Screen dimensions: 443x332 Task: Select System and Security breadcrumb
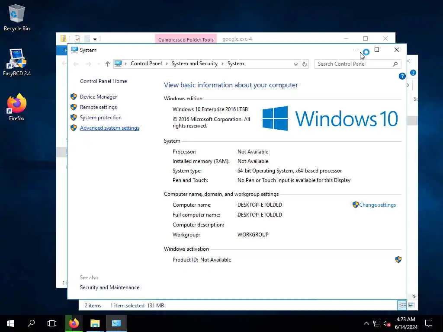[195, 64]
